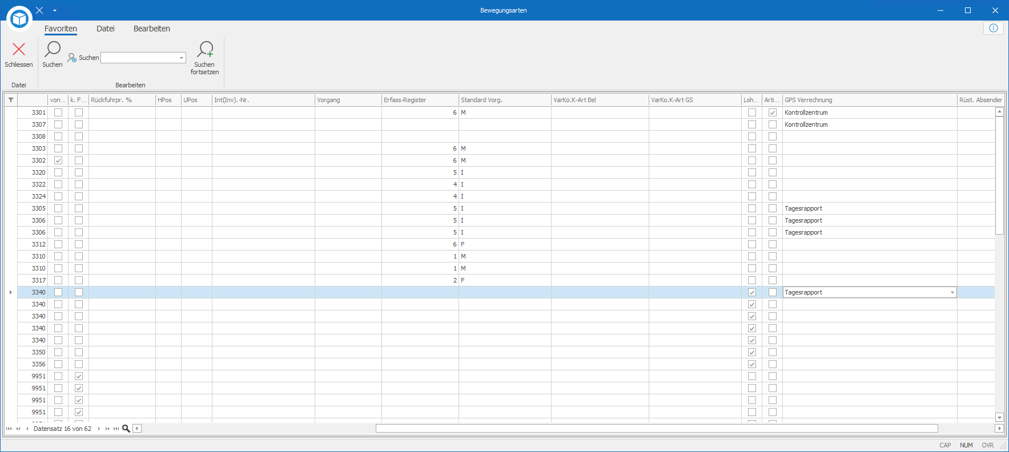Open the quick access toolbar customize arrow
This screenshot has width=1009, height=452.
(x=55, y=10)
